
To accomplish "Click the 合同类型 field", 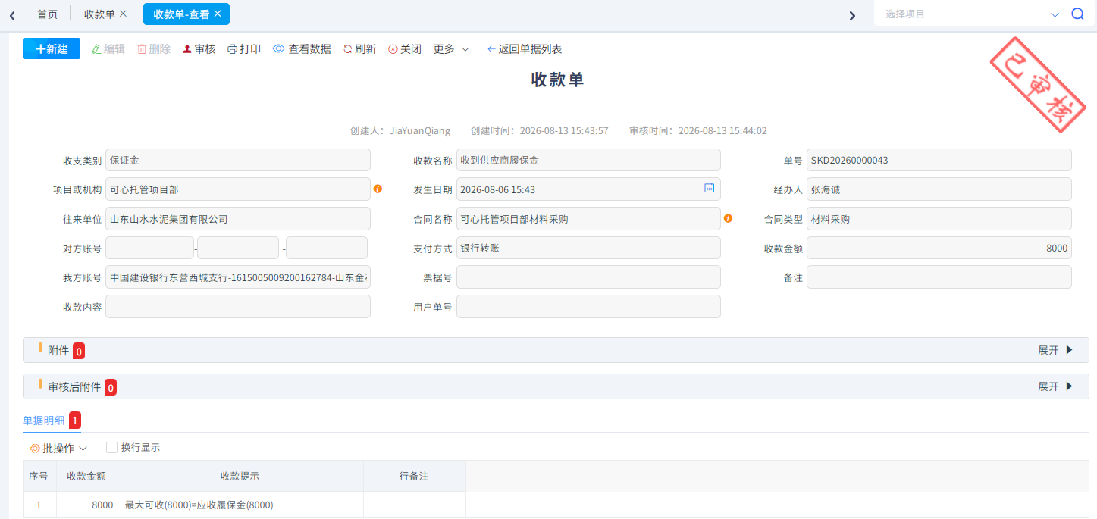I will (939, 219).
